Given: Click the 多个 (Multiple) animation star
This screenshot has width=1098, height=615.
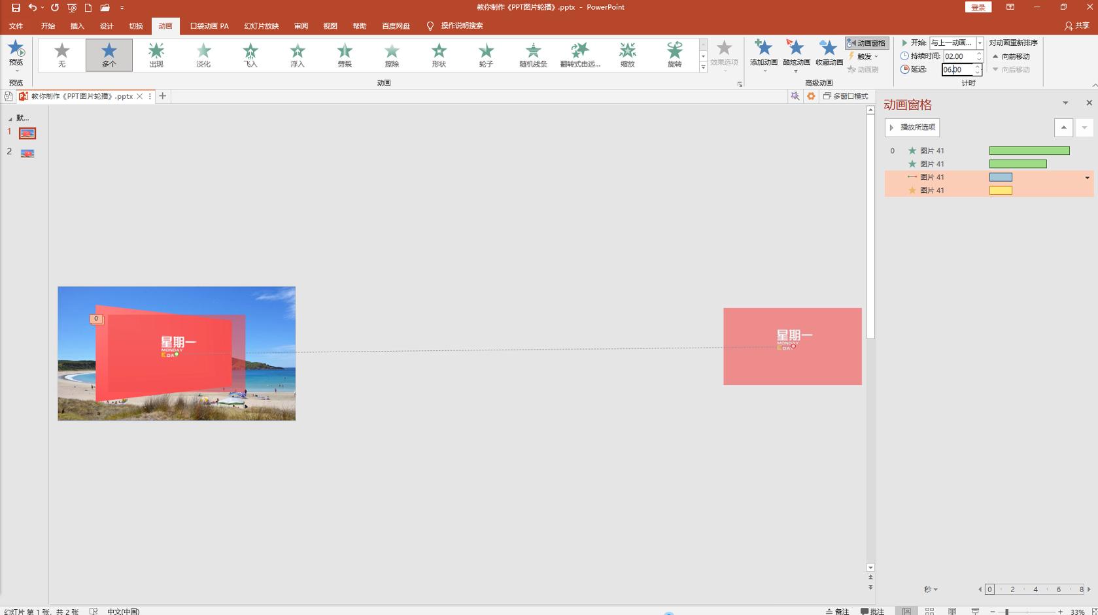Looking at the screenshot, I should 109,55.
